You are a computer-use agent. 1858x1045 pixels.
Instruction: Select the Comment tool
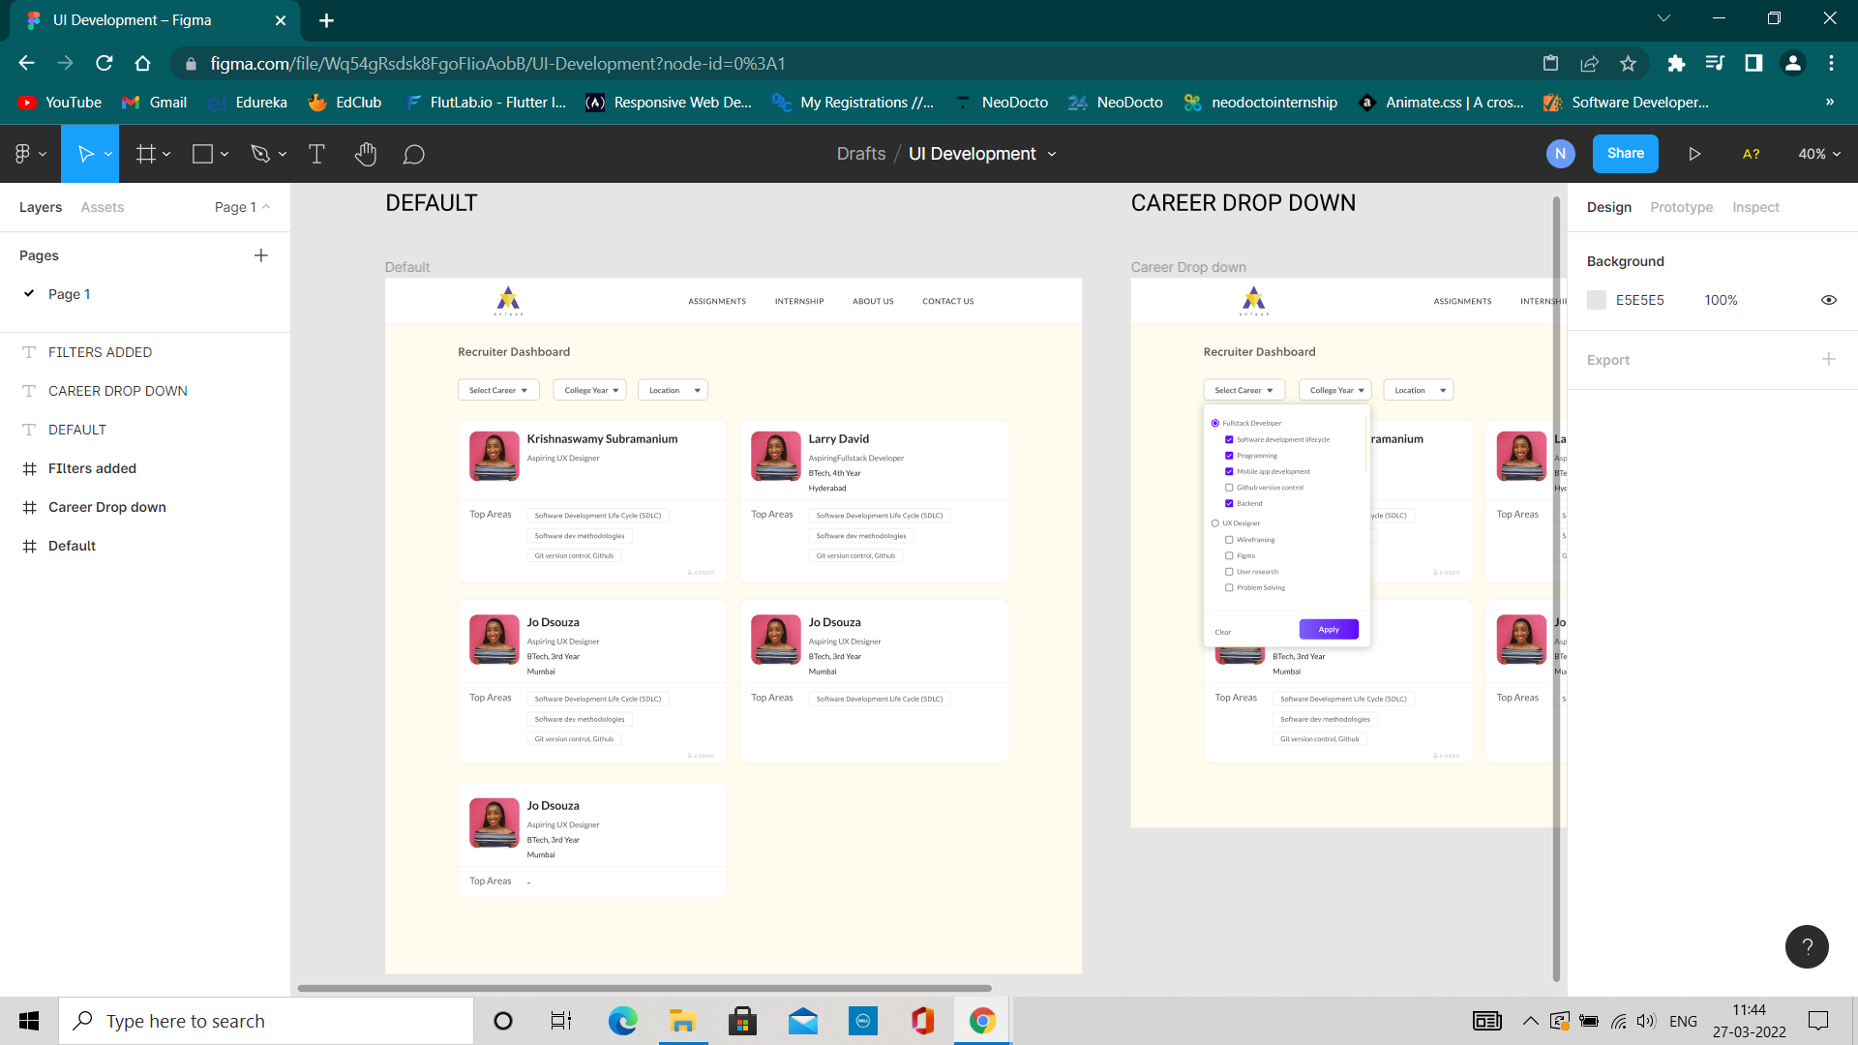[x=414, y=155]
